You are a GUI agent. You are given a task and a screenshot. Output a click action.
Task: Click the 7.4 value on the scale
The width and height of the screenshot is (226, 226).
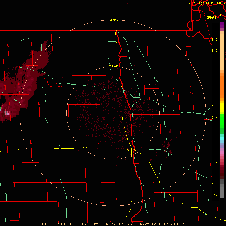click(215, 62)
